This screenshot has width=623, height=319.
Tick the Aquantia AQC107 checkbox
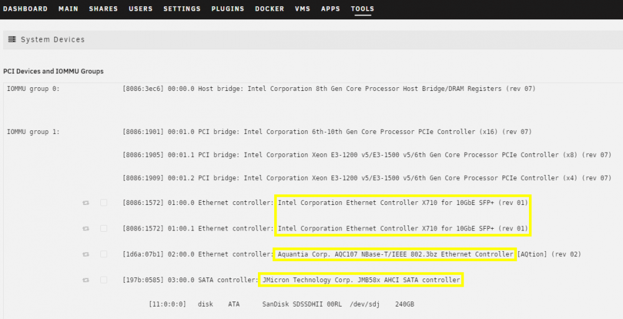103,254
